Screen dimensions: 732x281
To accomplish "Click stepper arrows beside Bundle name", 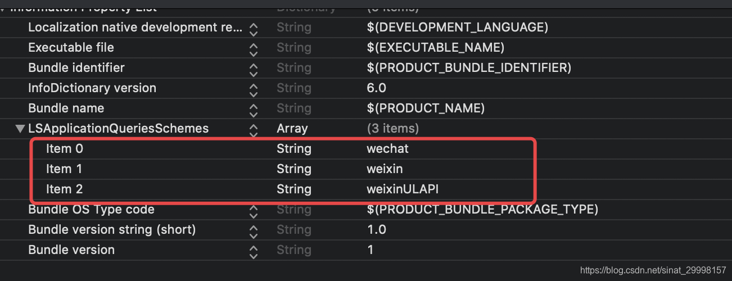I will coord(254,109).
